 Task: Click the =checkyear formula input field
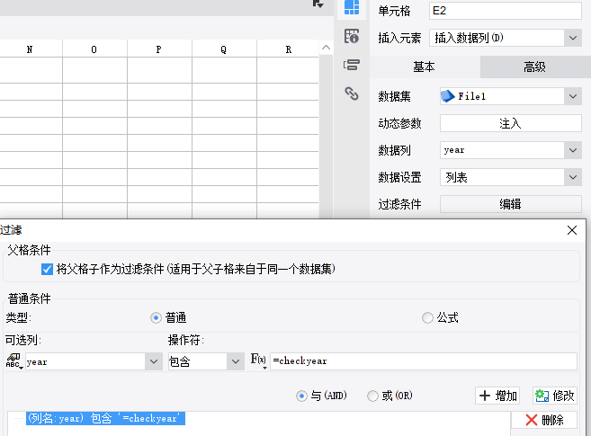pyautogui.click(x=424, y=361)
